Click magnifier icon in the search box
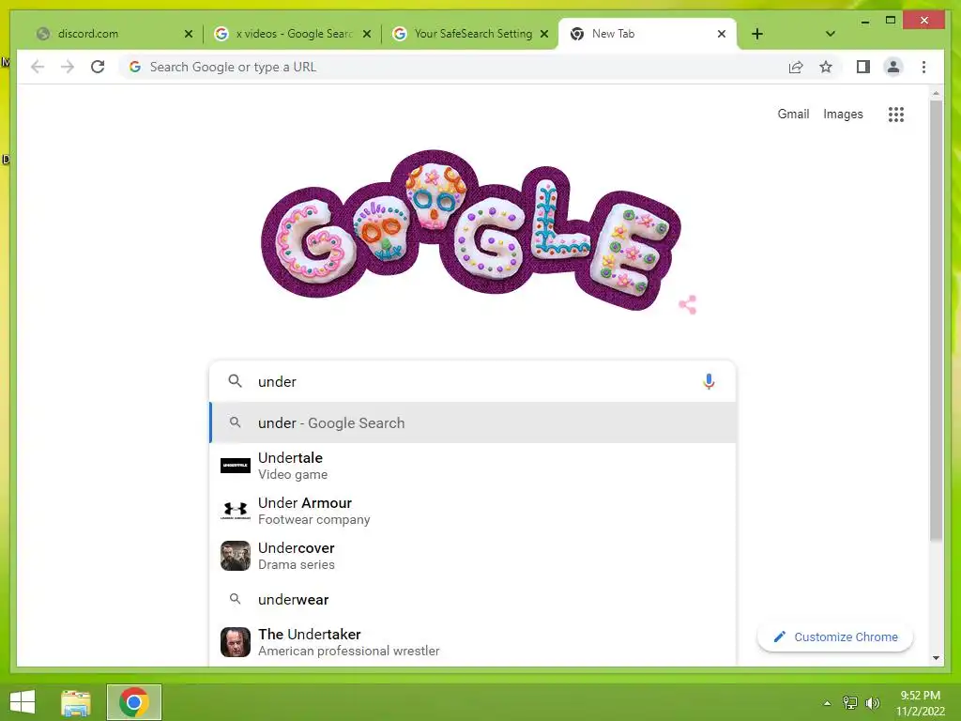The height and width of the screenshot is (721, 961). pos(235,381)
